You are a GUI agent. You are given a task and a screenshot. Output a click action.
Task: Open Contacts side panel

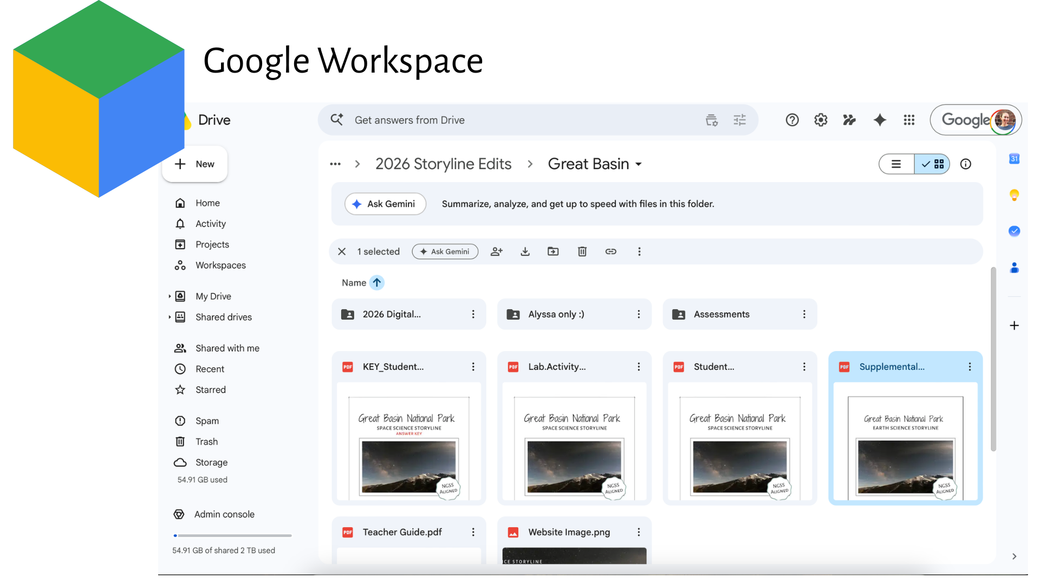(x=1015, y=268)
